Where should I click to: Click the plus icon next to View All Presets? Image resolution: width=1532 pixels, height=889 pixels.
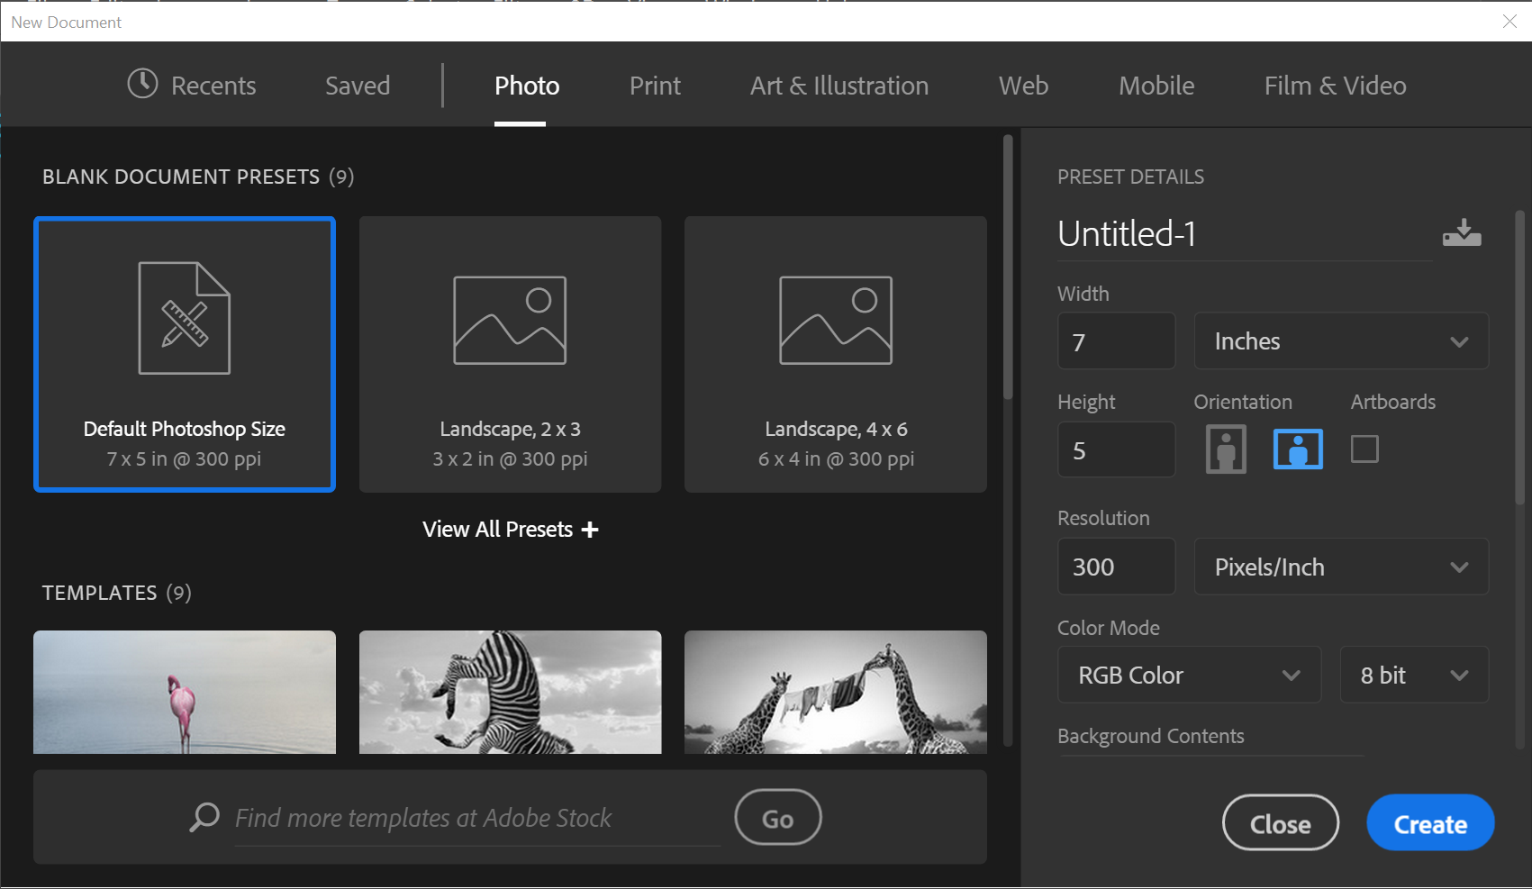tap(590, 530)
